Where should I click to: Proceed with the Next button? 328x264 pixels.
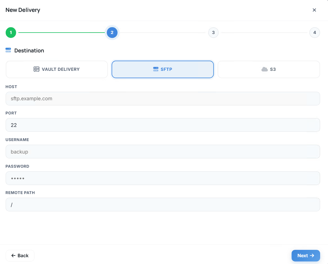coord(306,256)
